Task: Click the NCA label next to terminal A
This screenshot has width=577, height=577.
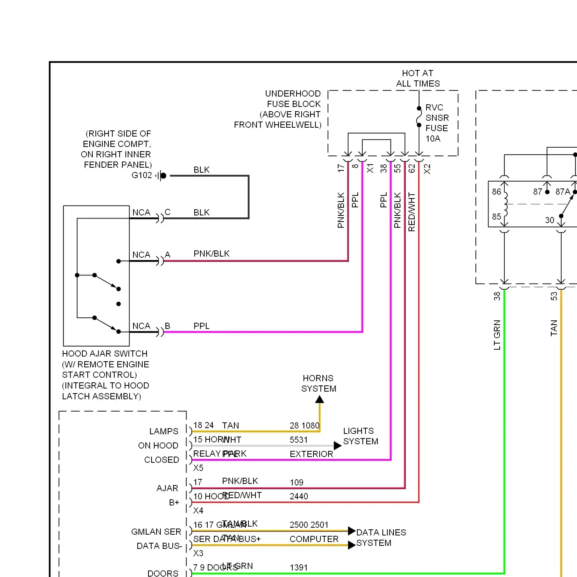Action: pyautogui.click(x=141, y=255)
